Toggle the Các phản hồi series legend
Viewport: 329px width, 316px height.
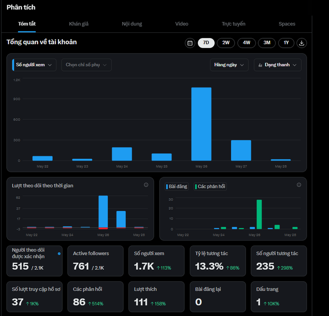[210, 187]
